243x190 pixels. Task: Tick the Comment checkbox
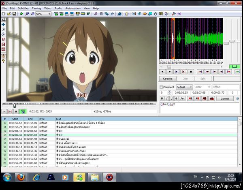(x=161, y=87)
